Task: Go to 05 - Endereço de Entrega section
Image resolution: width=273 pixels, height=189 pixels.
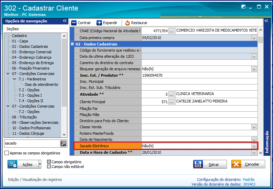Action: [x=33, y=63]
